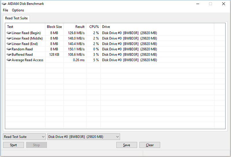Viewport: 231px width, 157px height.
Task: Select the Read Test Suite tab
Action: click(16, 18)
